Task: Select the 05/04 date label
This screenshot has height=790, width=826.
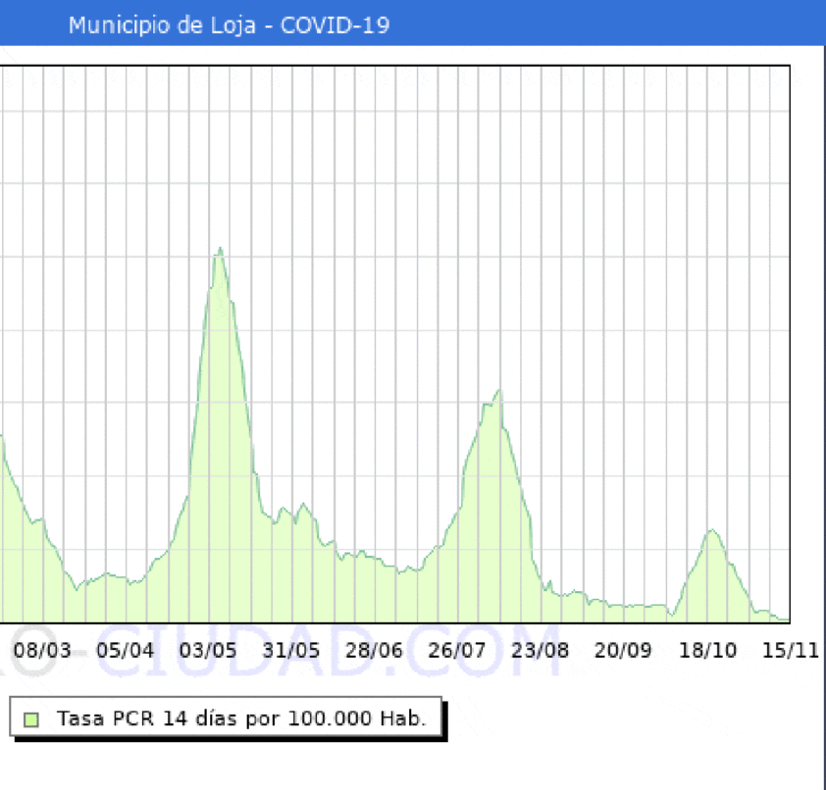Action: (x=125, y=650)
